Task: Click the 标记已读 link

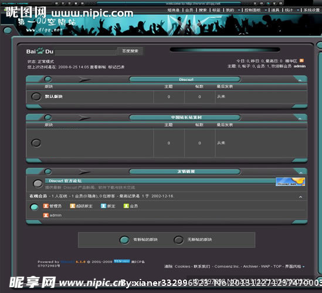Action: coord(116,67)
